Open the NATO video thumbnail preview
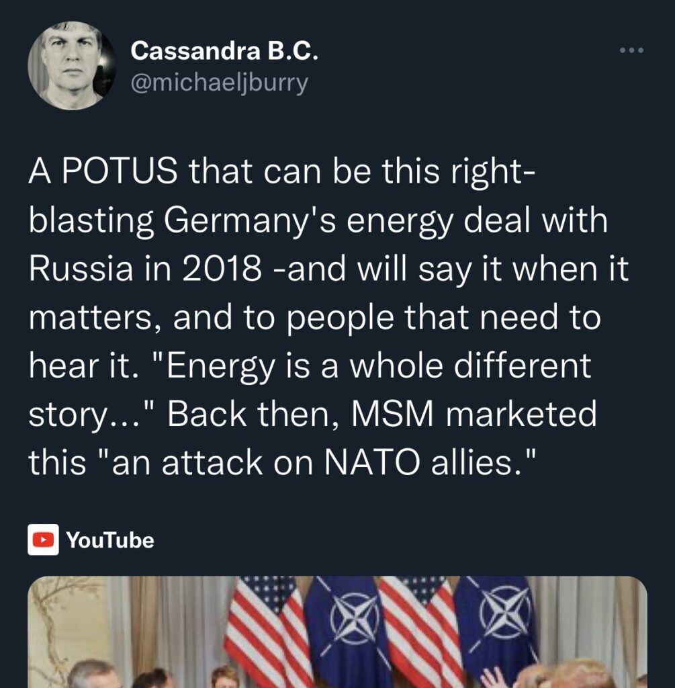This screenshot has width=675, height=688. pos(337,632)
